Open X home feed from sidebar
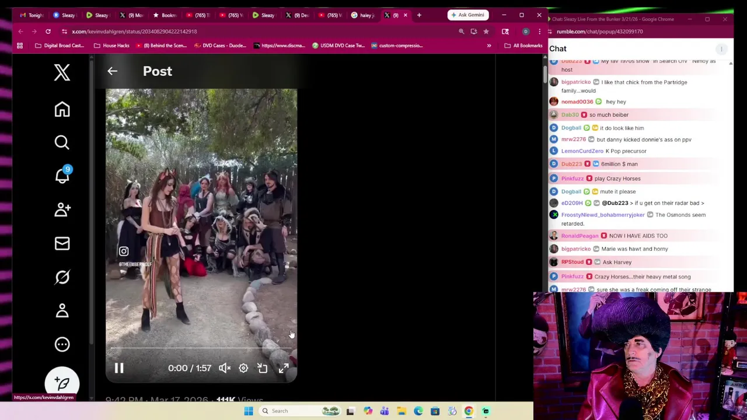 pos(62,110)
